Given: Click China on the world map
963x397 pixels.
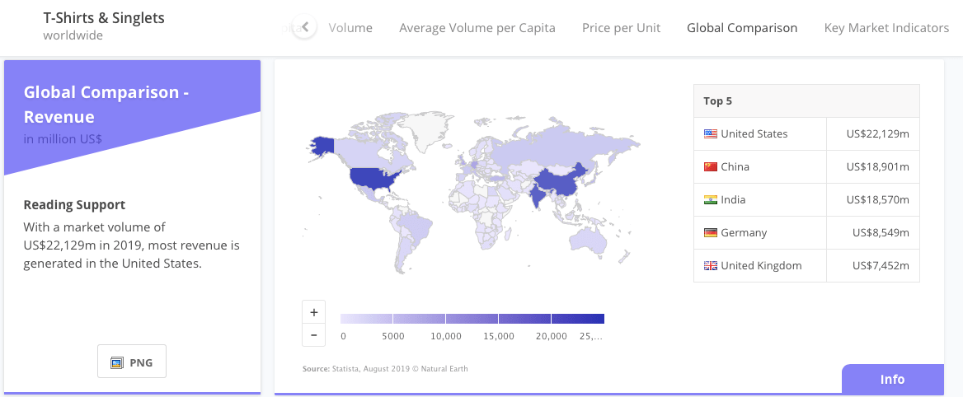Looking at the screenshot, I should tap(557, 181).
